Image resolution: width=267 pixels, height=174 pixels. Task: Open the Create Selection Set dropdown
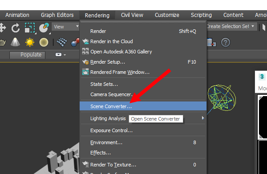click(x=232, y=26)
